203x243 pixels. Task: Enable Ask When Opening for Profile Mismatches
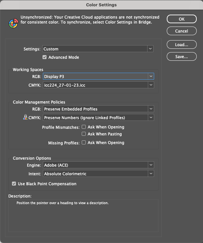pyautogui.click(x=84, y=127)
